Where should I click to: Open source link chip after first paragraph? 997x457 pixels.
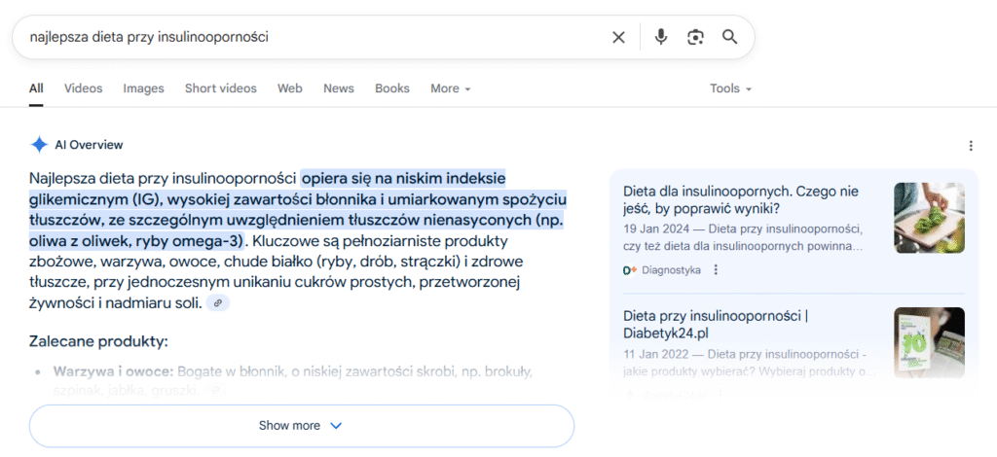pos(218,303)
